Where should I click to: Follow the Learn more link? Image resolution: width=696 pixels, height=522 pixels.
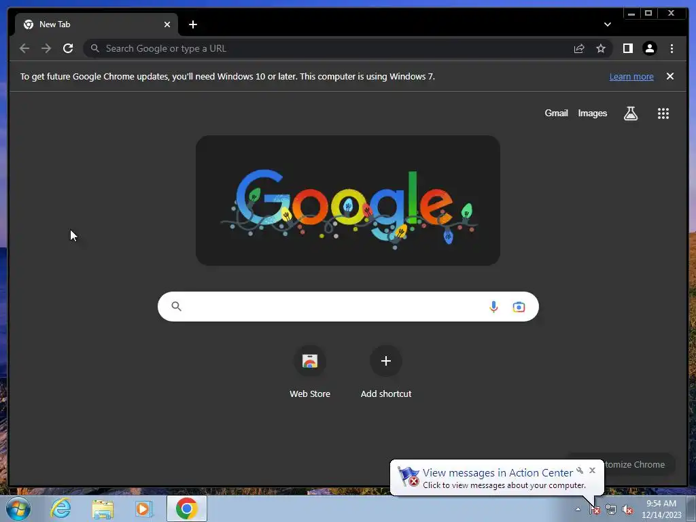coord(631,76)
